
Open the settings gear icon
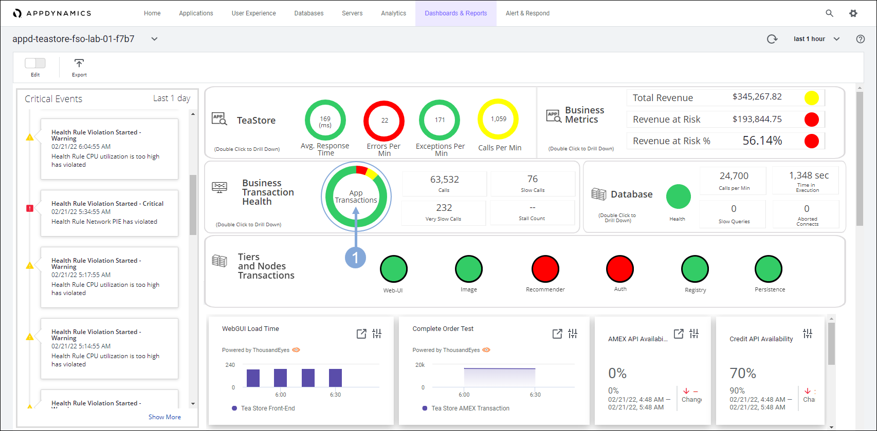(x=853, y=13)
